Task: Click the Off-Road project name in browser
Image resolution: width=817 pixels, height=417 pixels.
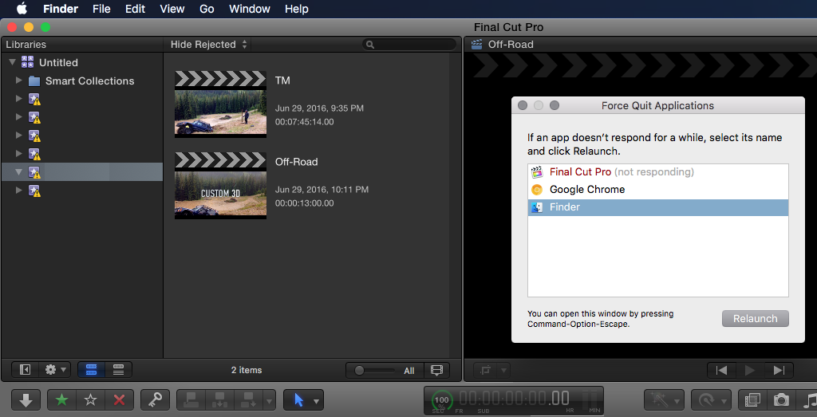Action: [x=296, y=162]
